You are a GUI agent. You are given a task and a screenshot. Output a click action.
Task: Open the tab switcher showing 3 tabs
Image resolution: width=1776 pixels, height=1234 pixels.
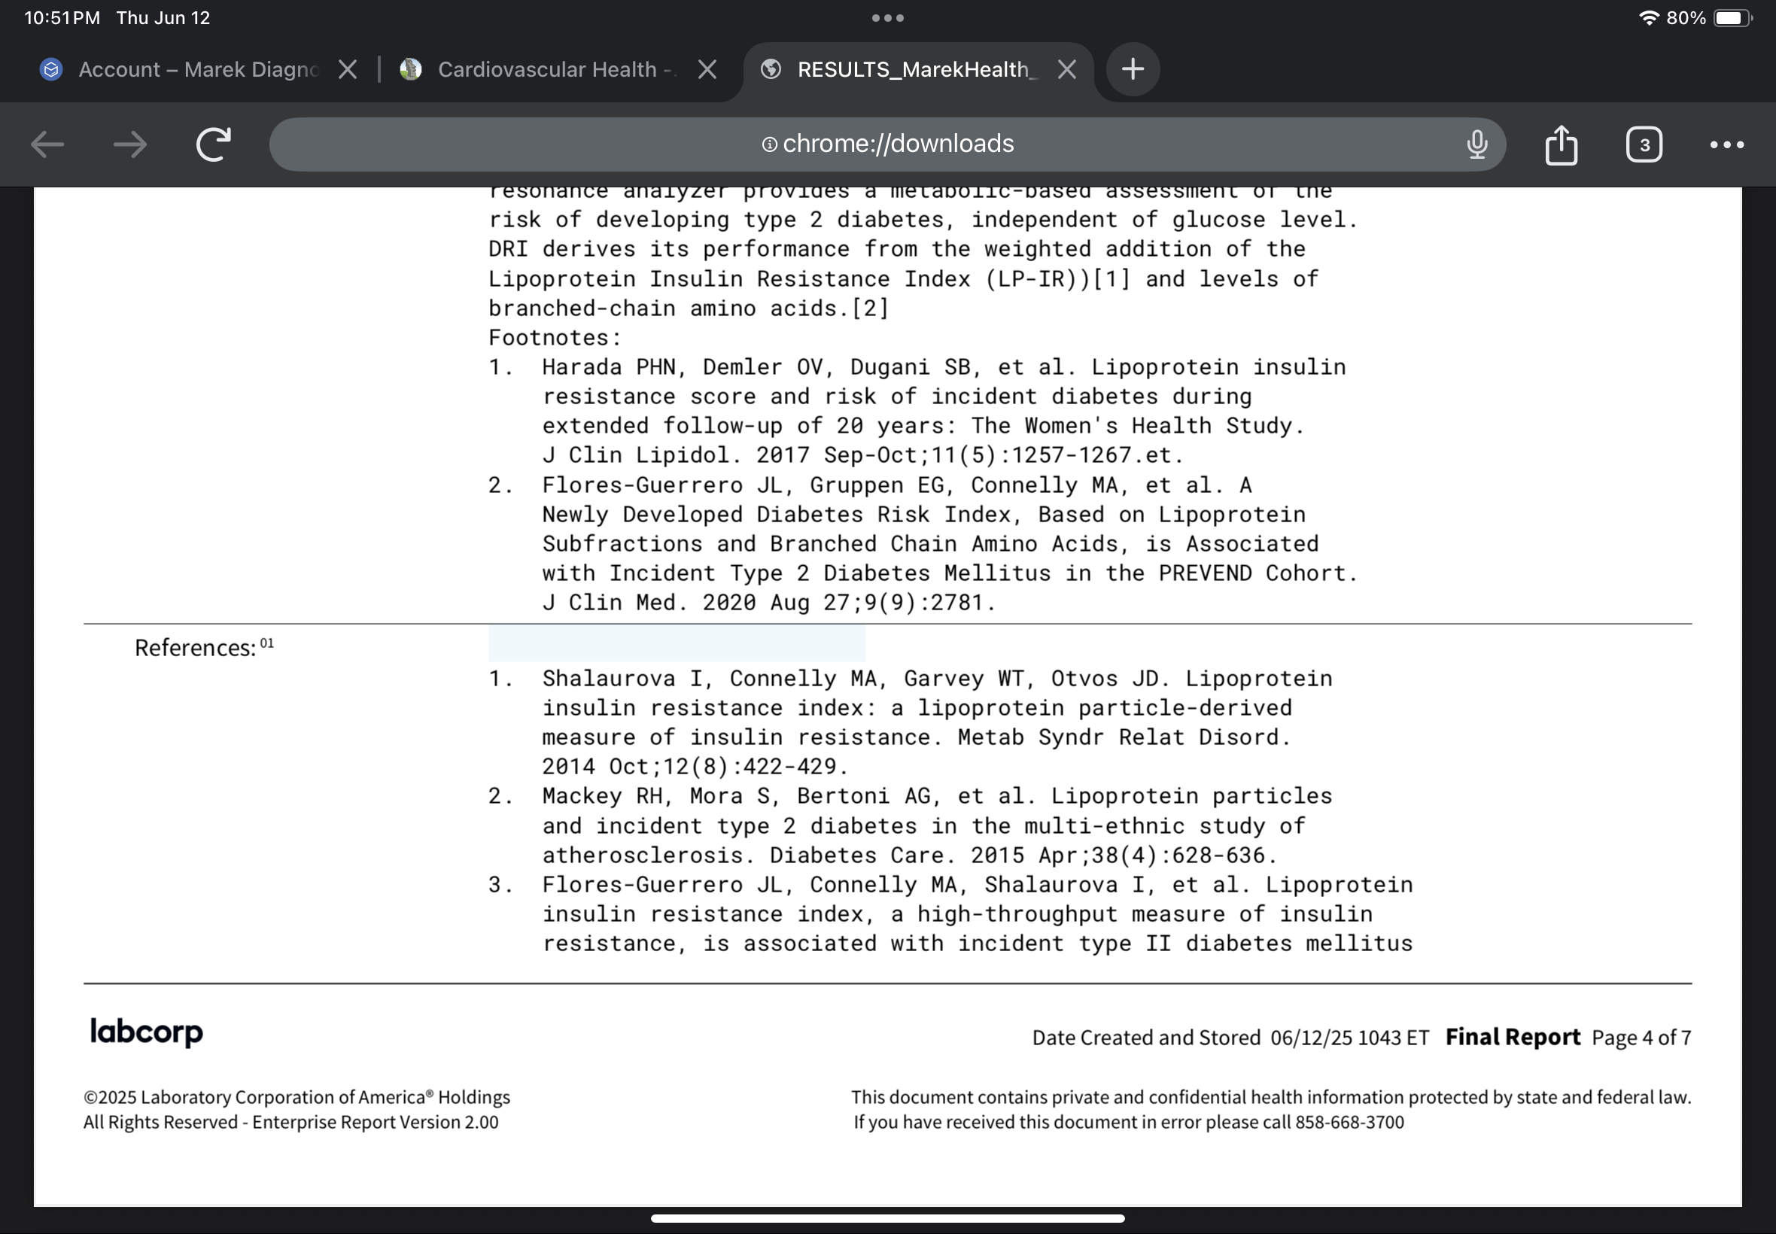[1644, 144]
